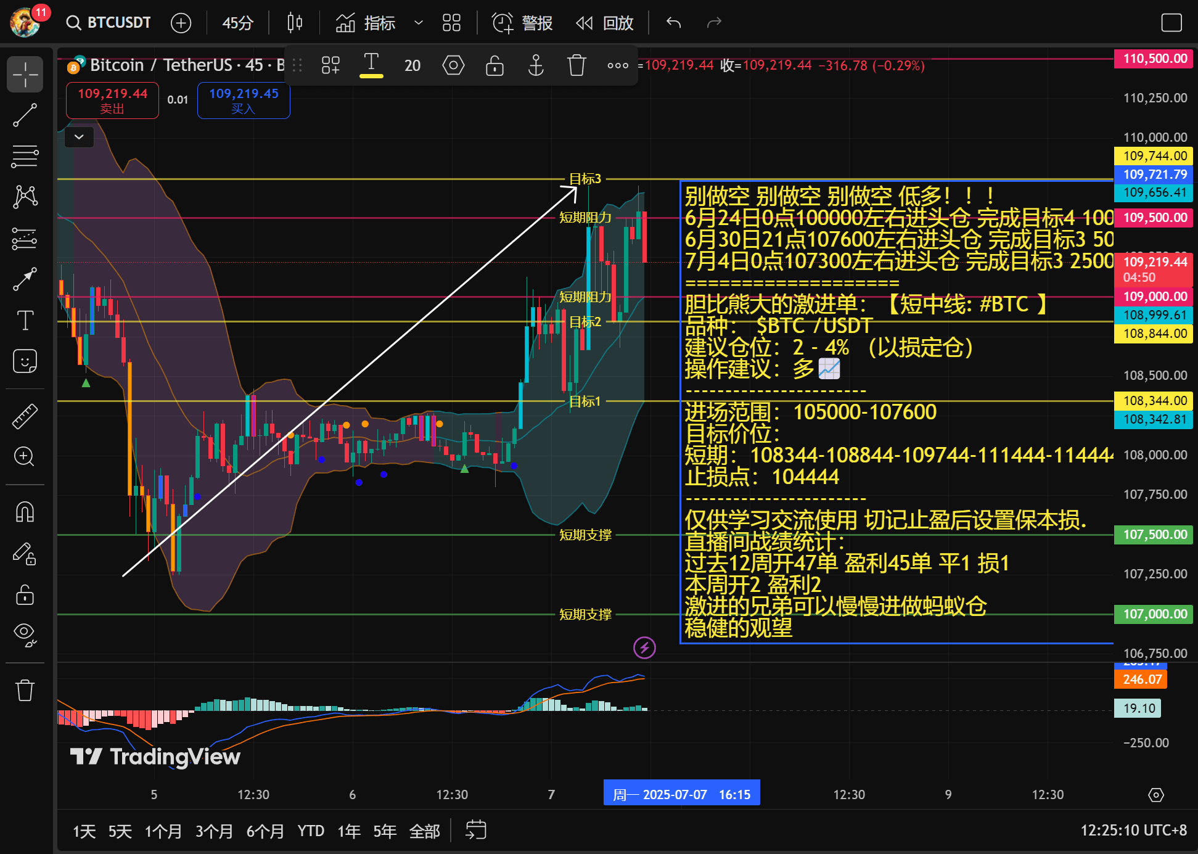Change text color in floating toolbar
Viewport: 1198px width, 854px height.
(371, 65)
